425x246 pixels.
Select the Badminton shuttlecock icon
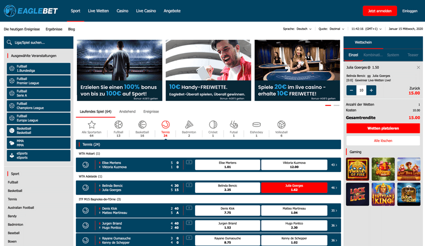tap(189, 124)
